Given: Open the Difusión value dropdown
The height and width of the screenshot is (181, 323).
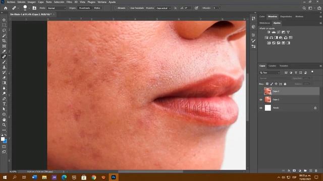Looking at the screenshot, I should point(220,8).
